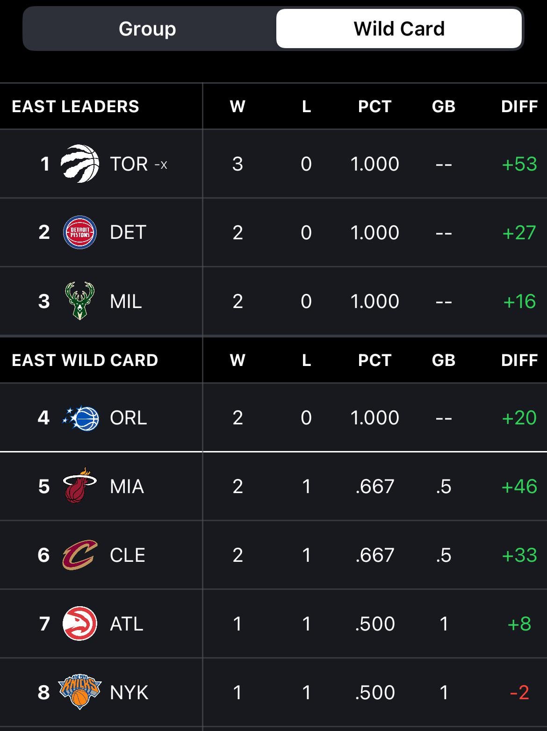
Task: Switch to the Group tab
Action: tap(147, 29)
